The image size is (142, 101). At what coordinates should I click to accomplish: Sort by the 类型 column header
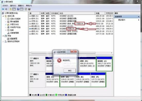coord(48,13)
